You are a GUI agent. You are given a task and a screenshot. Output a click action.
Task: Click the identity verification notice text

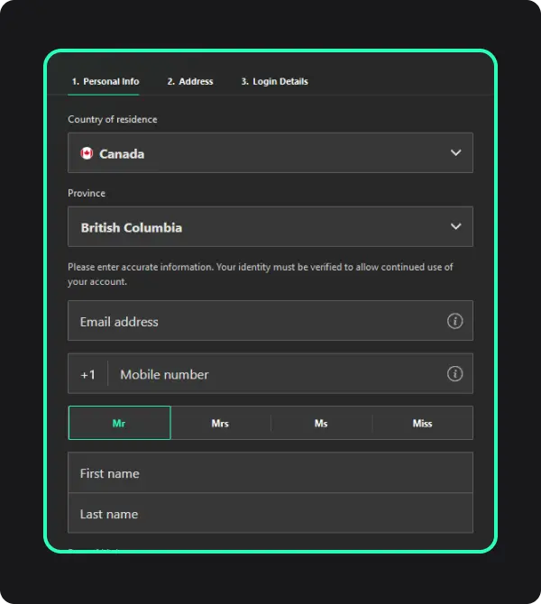pyautogui.click(x=260, y=274)
